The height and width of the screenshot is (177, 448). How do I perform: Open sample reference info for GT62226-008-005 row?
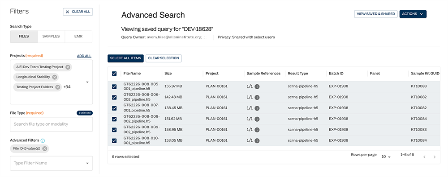tap(257, 86)
